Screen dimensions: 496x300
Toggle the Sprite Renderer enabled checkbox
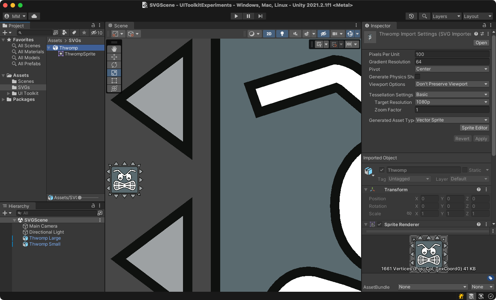(380, 224)
